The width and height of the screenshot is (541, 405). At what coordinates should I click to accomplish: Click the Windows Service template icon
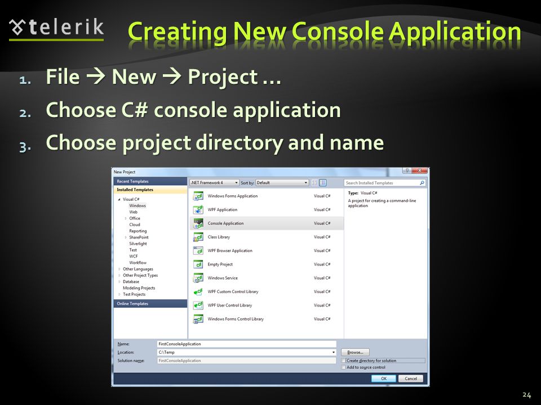pyautogui.click(x=198, y=278)
